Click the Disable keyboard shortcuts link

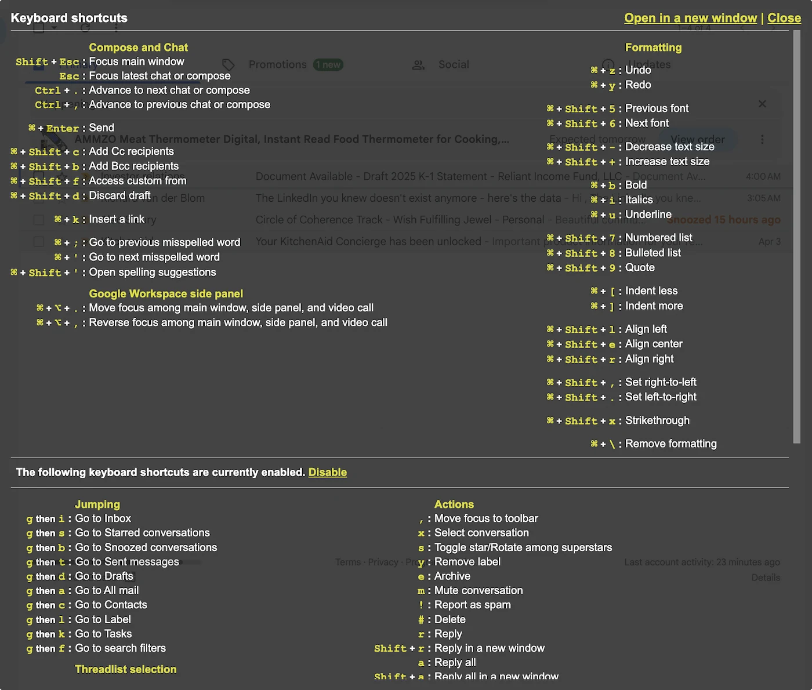pyautogui.click(x=328, y=472)
